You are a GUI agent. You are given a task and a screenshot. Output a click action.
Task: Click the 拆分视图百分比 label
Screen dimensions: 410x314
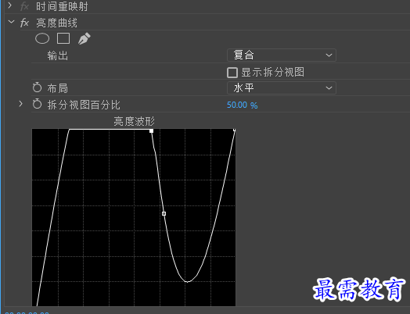(x=84, y=105)
